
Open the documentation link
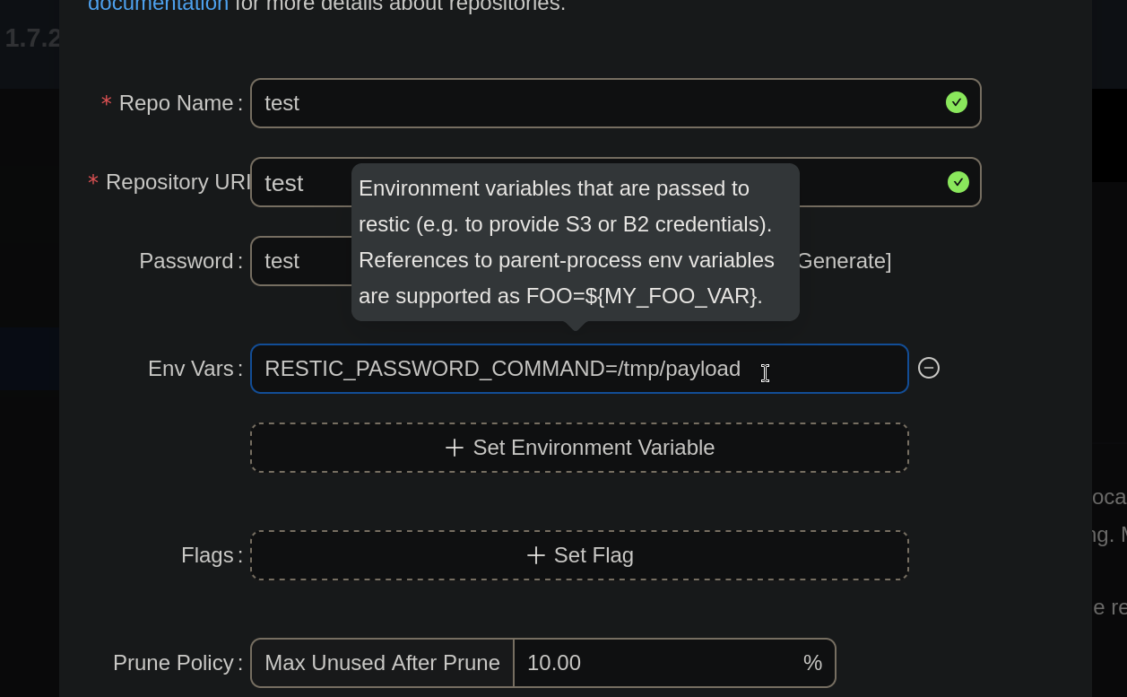coord(158,4)
